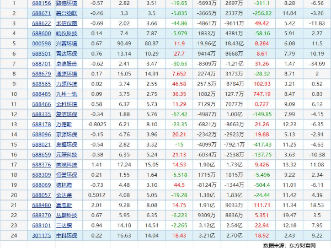Viewport: 331px width, 248px height.
Task: Select the cell showing -34.69
Action: click(x=317, y=64)
